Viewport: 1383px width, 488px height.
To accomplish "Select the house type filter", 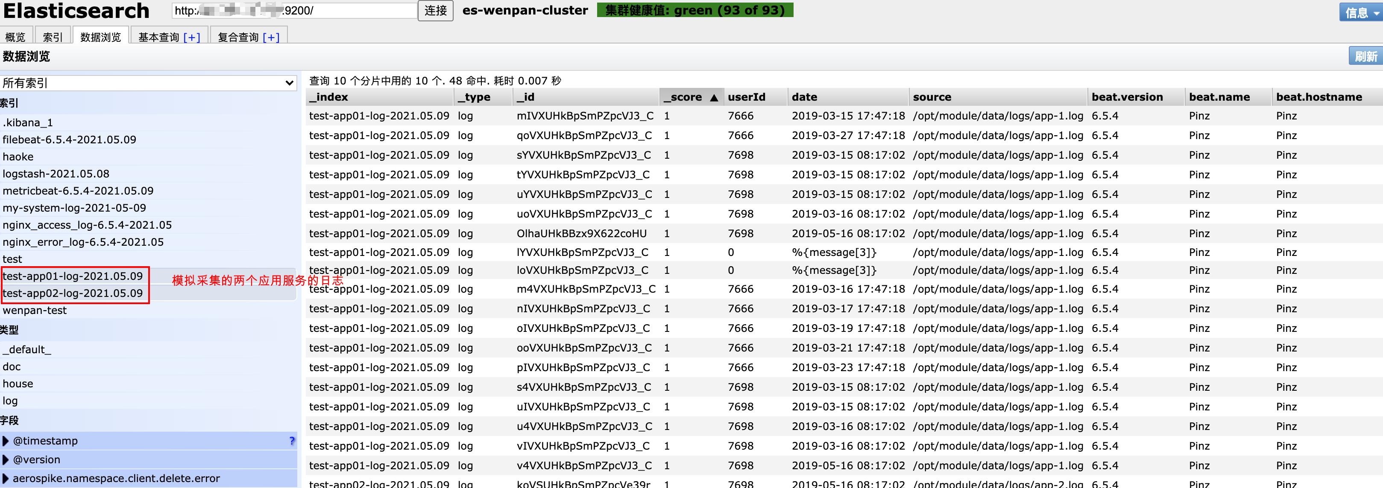I will click(148, 384).
